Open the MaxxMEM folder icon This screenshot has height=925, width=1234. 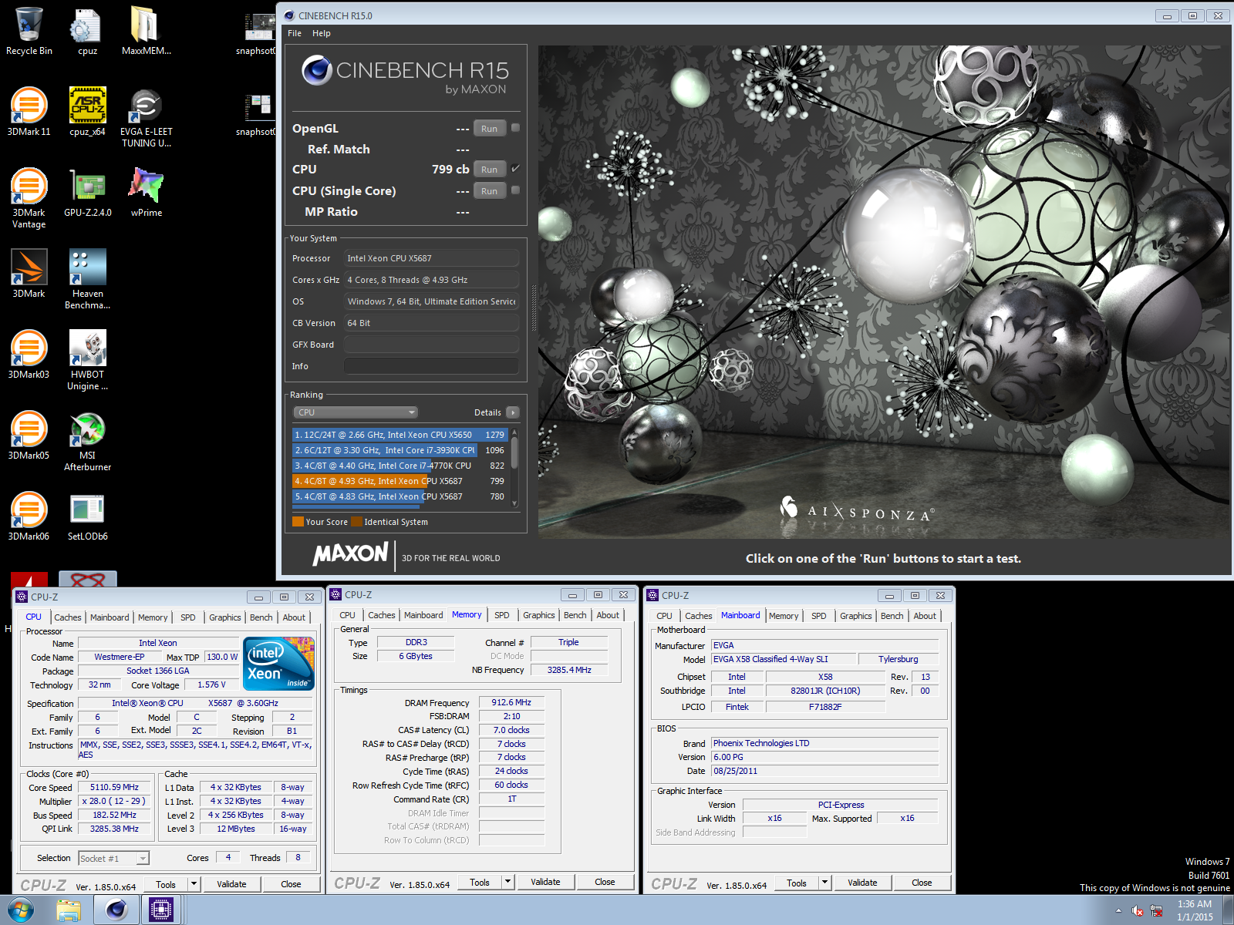pyautogui.click(x=146, y=31)
